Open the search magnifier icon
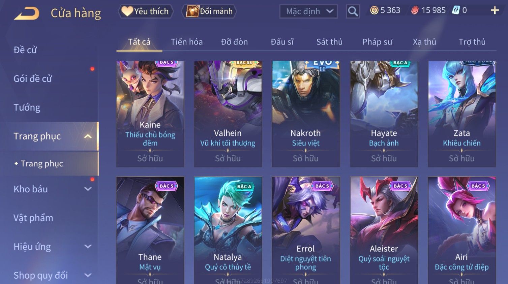508x284 pixels. coord(353,12)
